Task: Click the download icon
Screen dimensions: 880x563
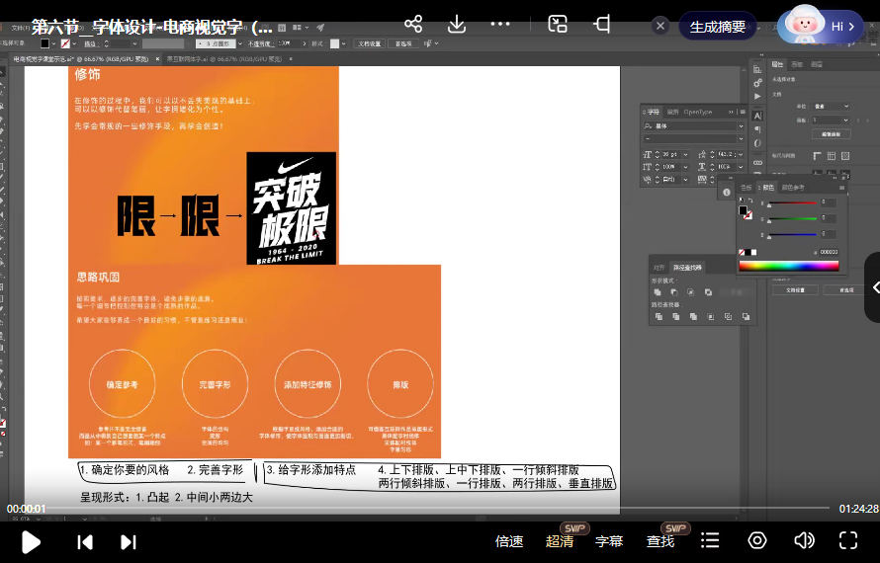Action: (x=457, y=25)
